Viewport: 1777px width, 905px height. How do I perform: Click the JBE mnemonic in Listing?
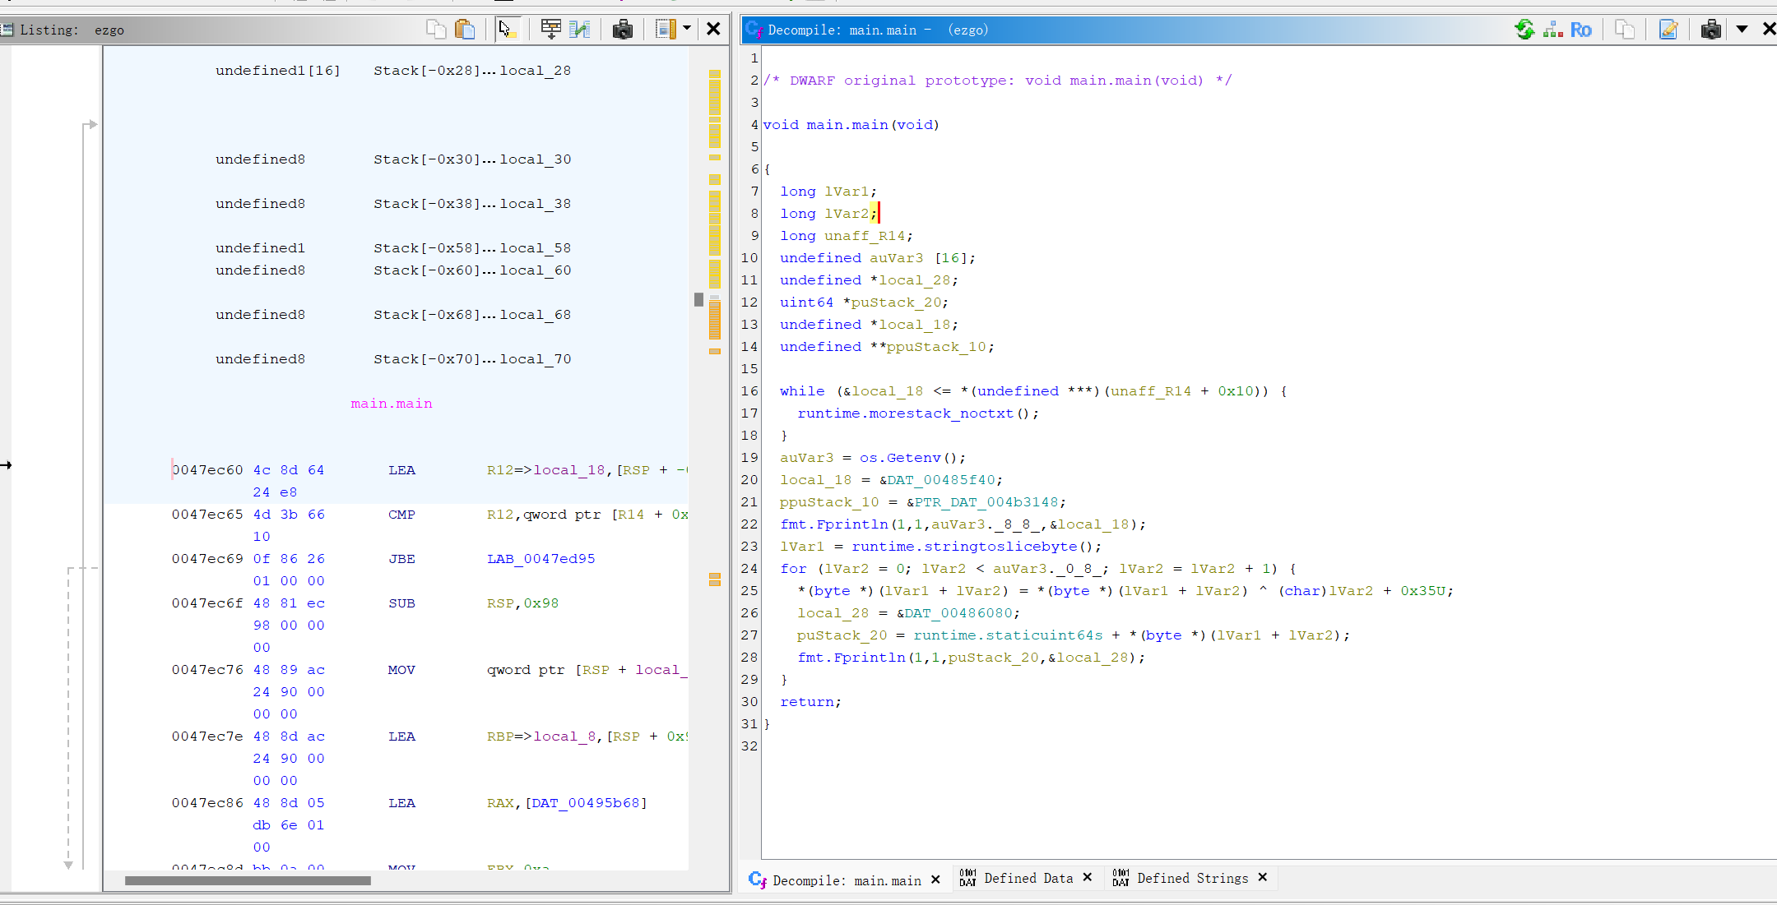pyautogui.click(x=401, y=559)
